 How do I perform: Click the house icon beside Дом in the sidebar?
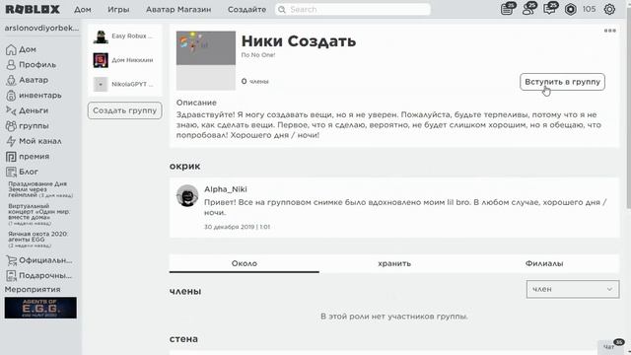11,49
